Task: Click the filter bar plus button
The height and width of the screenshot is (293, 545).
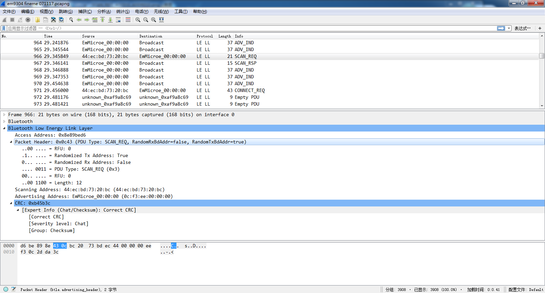Action: 540,28
